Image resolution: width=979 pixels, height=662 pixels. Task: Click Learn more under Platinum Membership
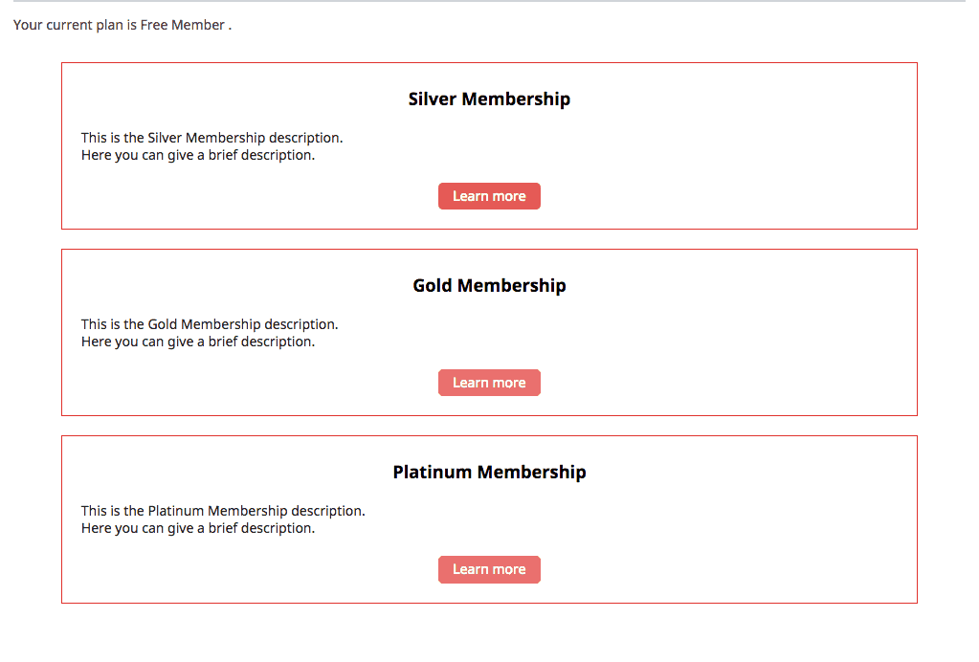click(x=489, y=569)
